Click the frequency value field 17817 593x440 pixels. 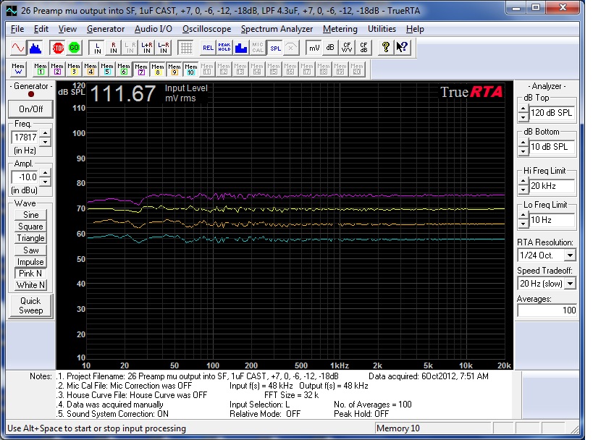[x=26, y=137]
